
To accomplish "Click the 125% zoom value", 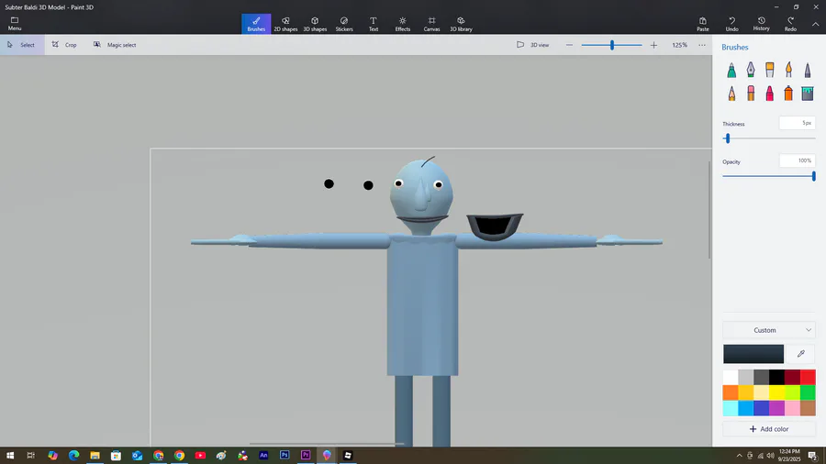I will (679, 45).
